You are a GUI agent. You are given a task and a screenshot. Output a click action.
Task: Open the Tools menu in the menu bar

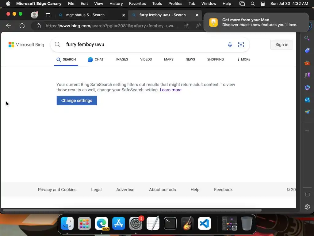157,4
